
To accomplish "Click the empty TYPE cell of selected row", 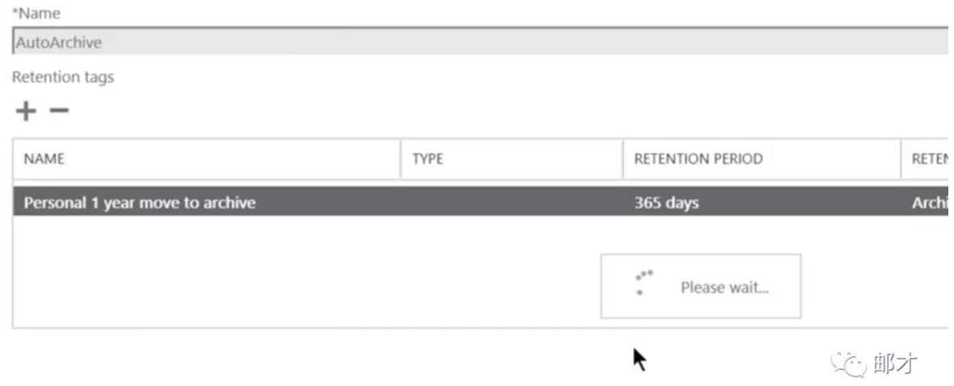I will pos(511,203).
